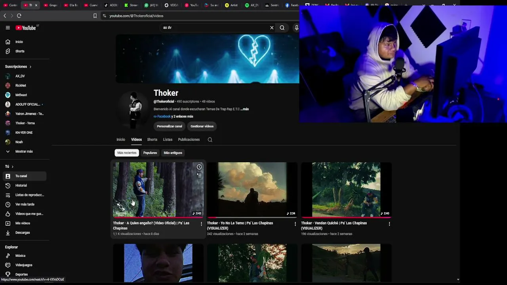The width and height of the screenshot is (507, 285).
Task: Click the Personalizar canal button
Action: [170, 126]
